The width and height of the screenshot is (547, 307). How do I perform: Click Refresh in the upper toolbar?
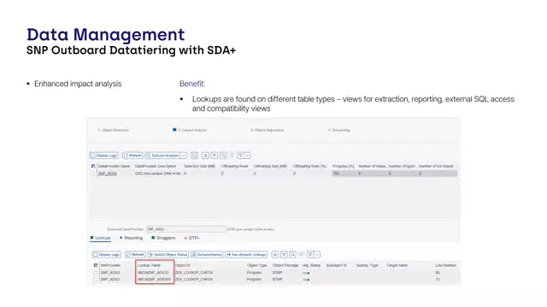tap(133, 155)
